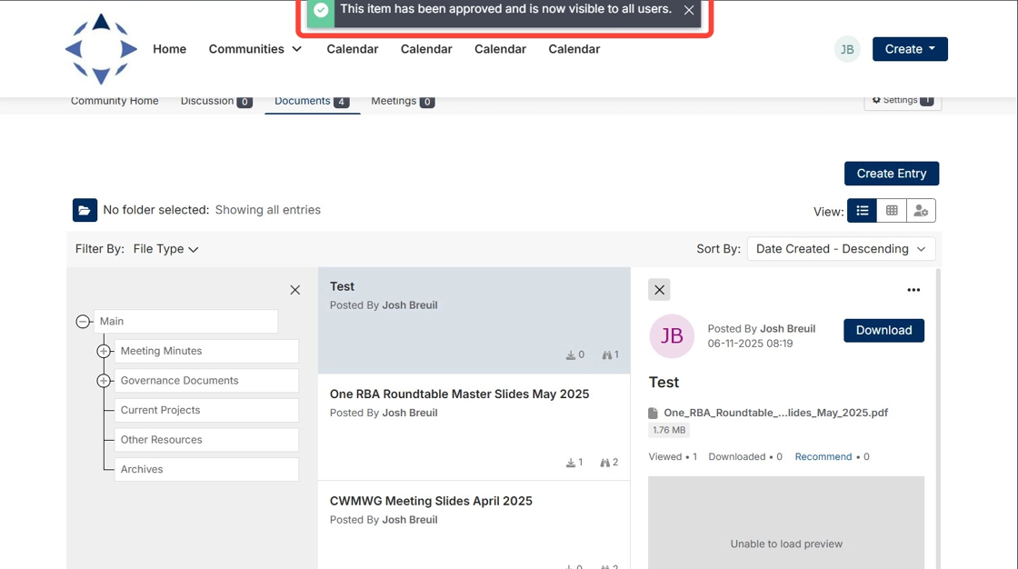Click the 06-11-2025 08:19 timestamp
The height and width of the screenshot is (569, 1018).
tap(750, 344)
